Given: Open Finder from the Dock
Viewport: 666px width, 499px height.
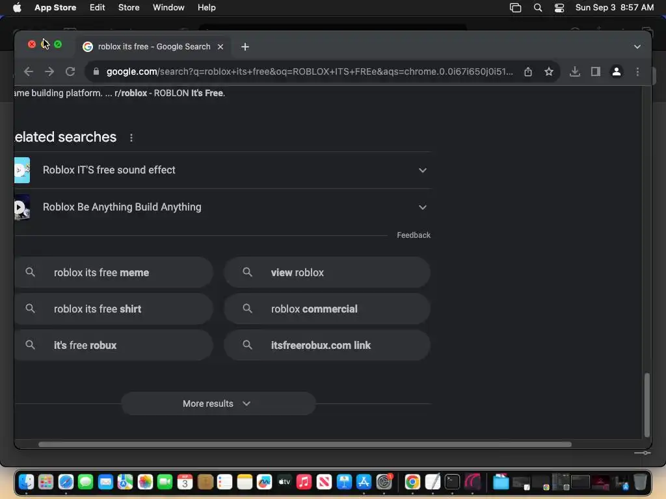Looking at the screenshot, I should pyautogui.click(x=26, y=481).
